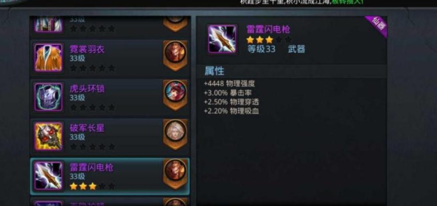The image size is (437, 206).
Task: Choose the 破军长星 equipment icon
Action: click(49, 137)
